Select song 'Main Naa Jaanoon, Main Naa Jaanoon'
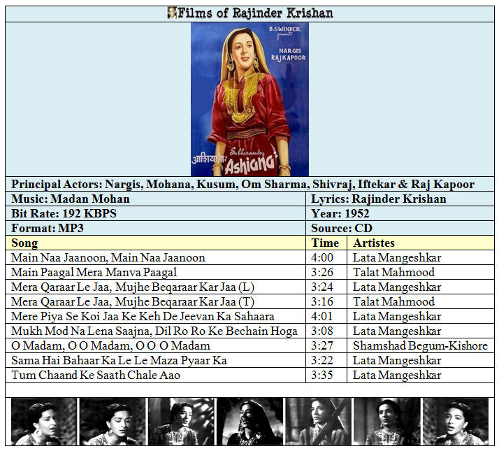 pos(108,257)
